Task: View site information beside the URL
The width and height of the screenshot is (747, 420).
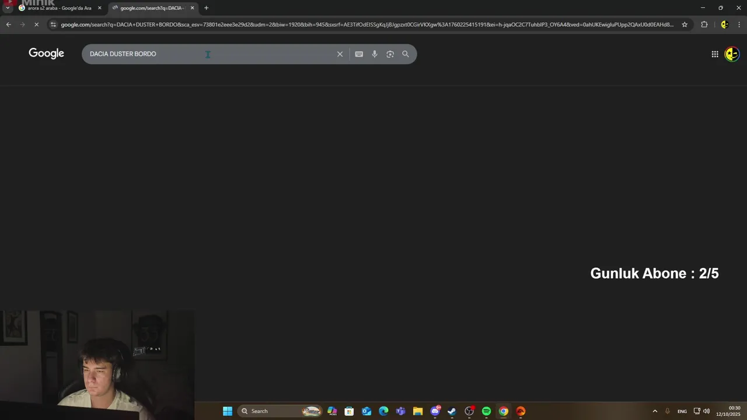Action: coord(53,24)
